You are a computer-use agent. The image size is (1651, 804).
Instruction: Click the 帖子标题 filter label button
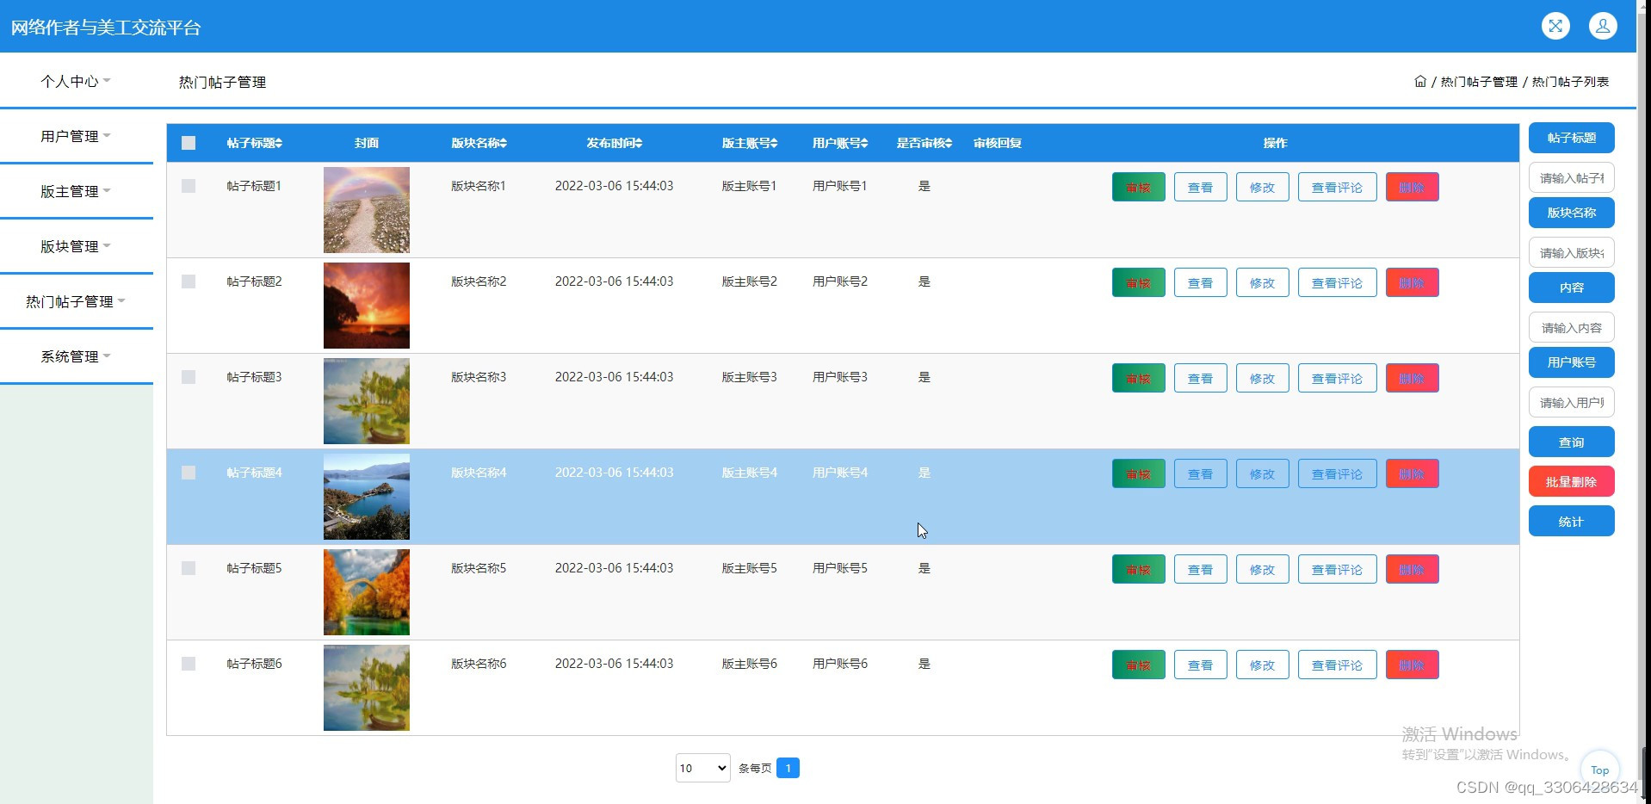1571,138
